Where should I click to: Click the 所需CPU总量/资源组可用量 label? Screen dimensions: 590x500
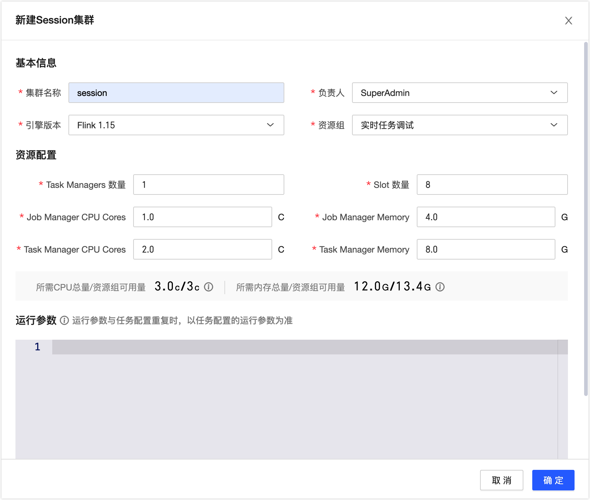click(91, 287)
